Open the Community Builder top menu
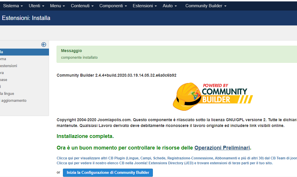This screenshot has width=297, height=177. [206, 6]
